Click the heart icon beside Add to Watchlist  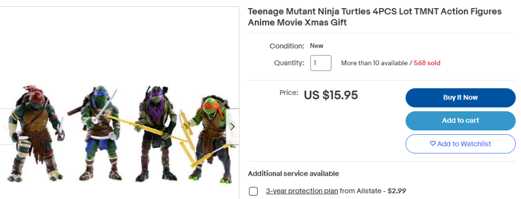coord(433,144)
